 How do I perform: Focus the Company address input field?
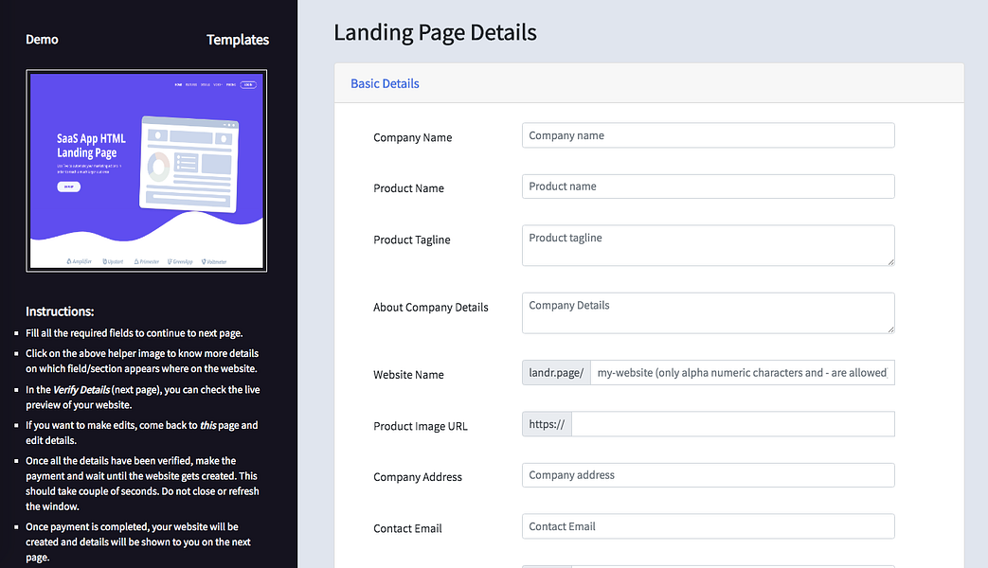[709, 475]
